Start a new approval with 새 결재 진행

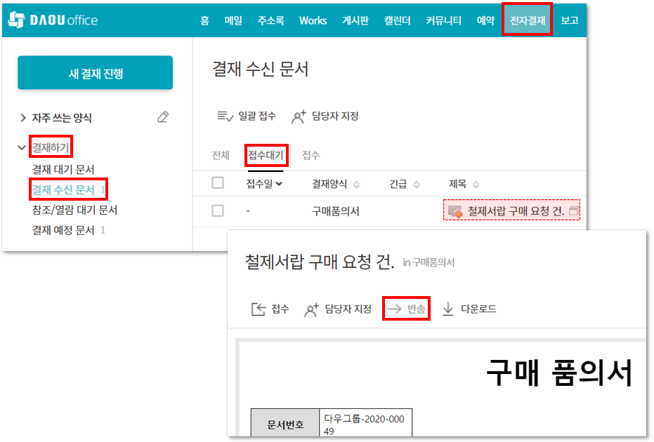coord(95,73)
